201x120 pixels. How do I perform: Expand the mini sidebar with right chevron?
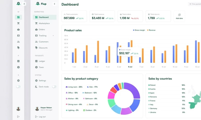[24, 4]
